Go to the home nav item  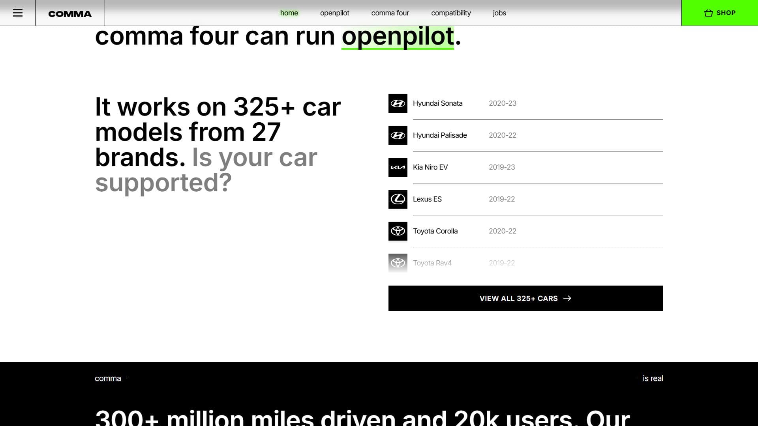coord(289,13)
